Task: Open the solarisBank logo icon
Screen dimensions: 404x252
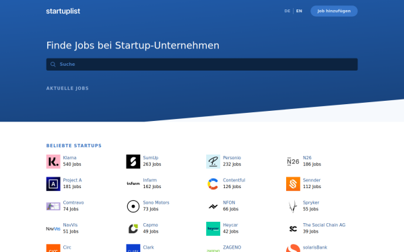Action: 293,248
